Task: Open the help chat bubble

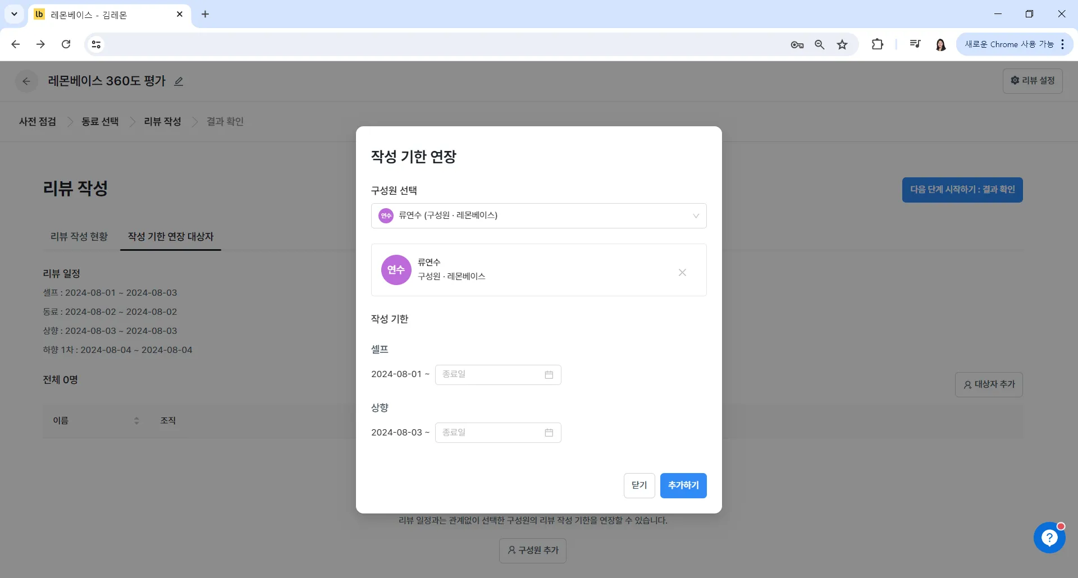Action: pyautogui.click(x=1049, y=538)
